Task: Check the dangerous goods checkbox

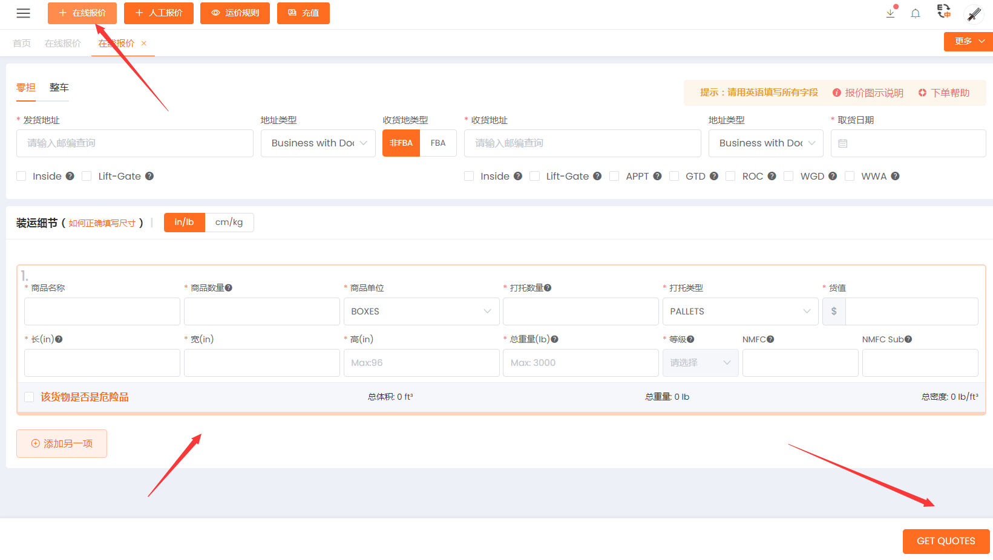Action: click(x=29, y=397)
